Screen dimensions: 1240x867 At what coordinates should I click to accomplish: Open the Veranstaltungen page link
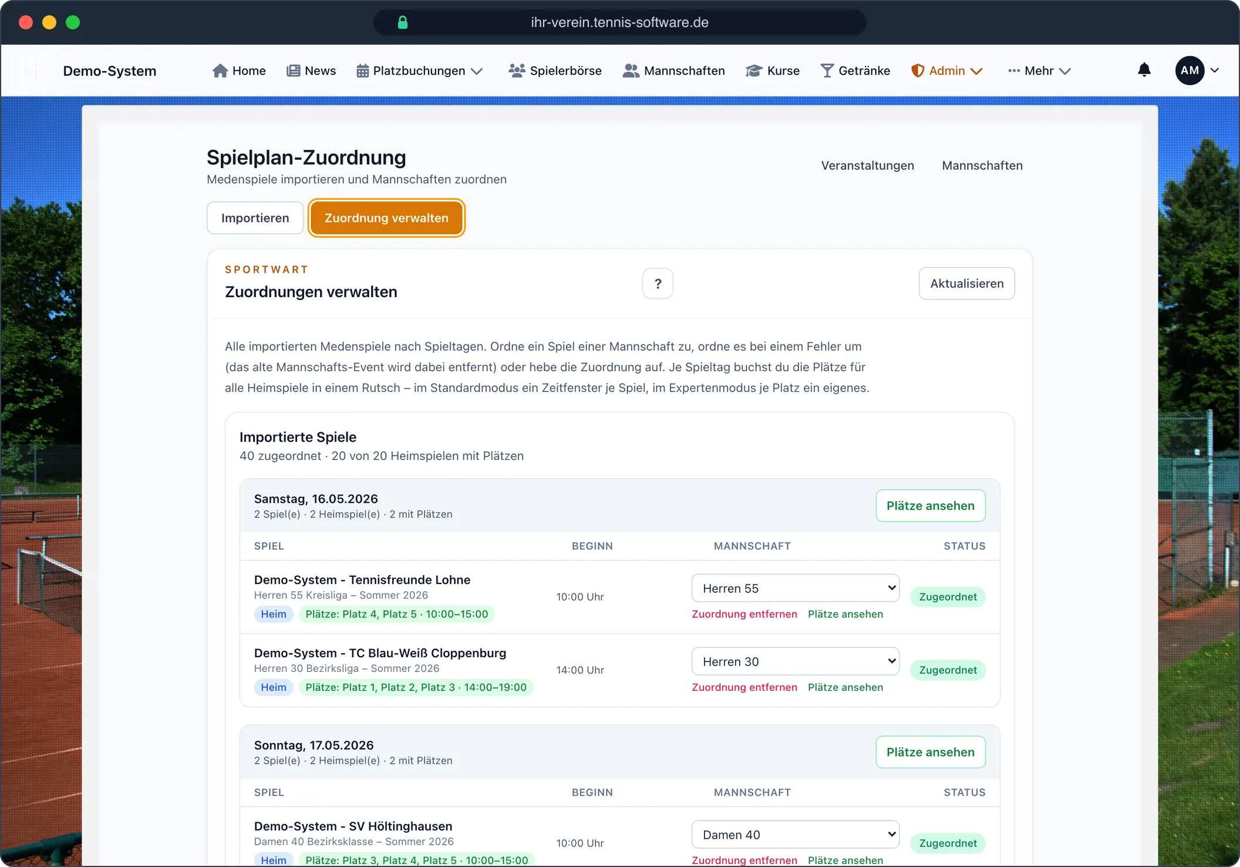(x=867, y=166)
